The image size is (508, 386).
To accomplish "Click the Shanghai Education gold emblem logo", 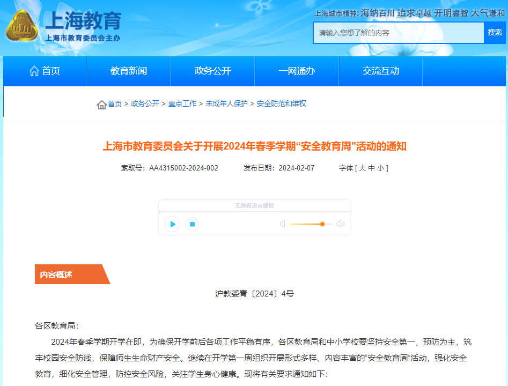I will 22,26.
